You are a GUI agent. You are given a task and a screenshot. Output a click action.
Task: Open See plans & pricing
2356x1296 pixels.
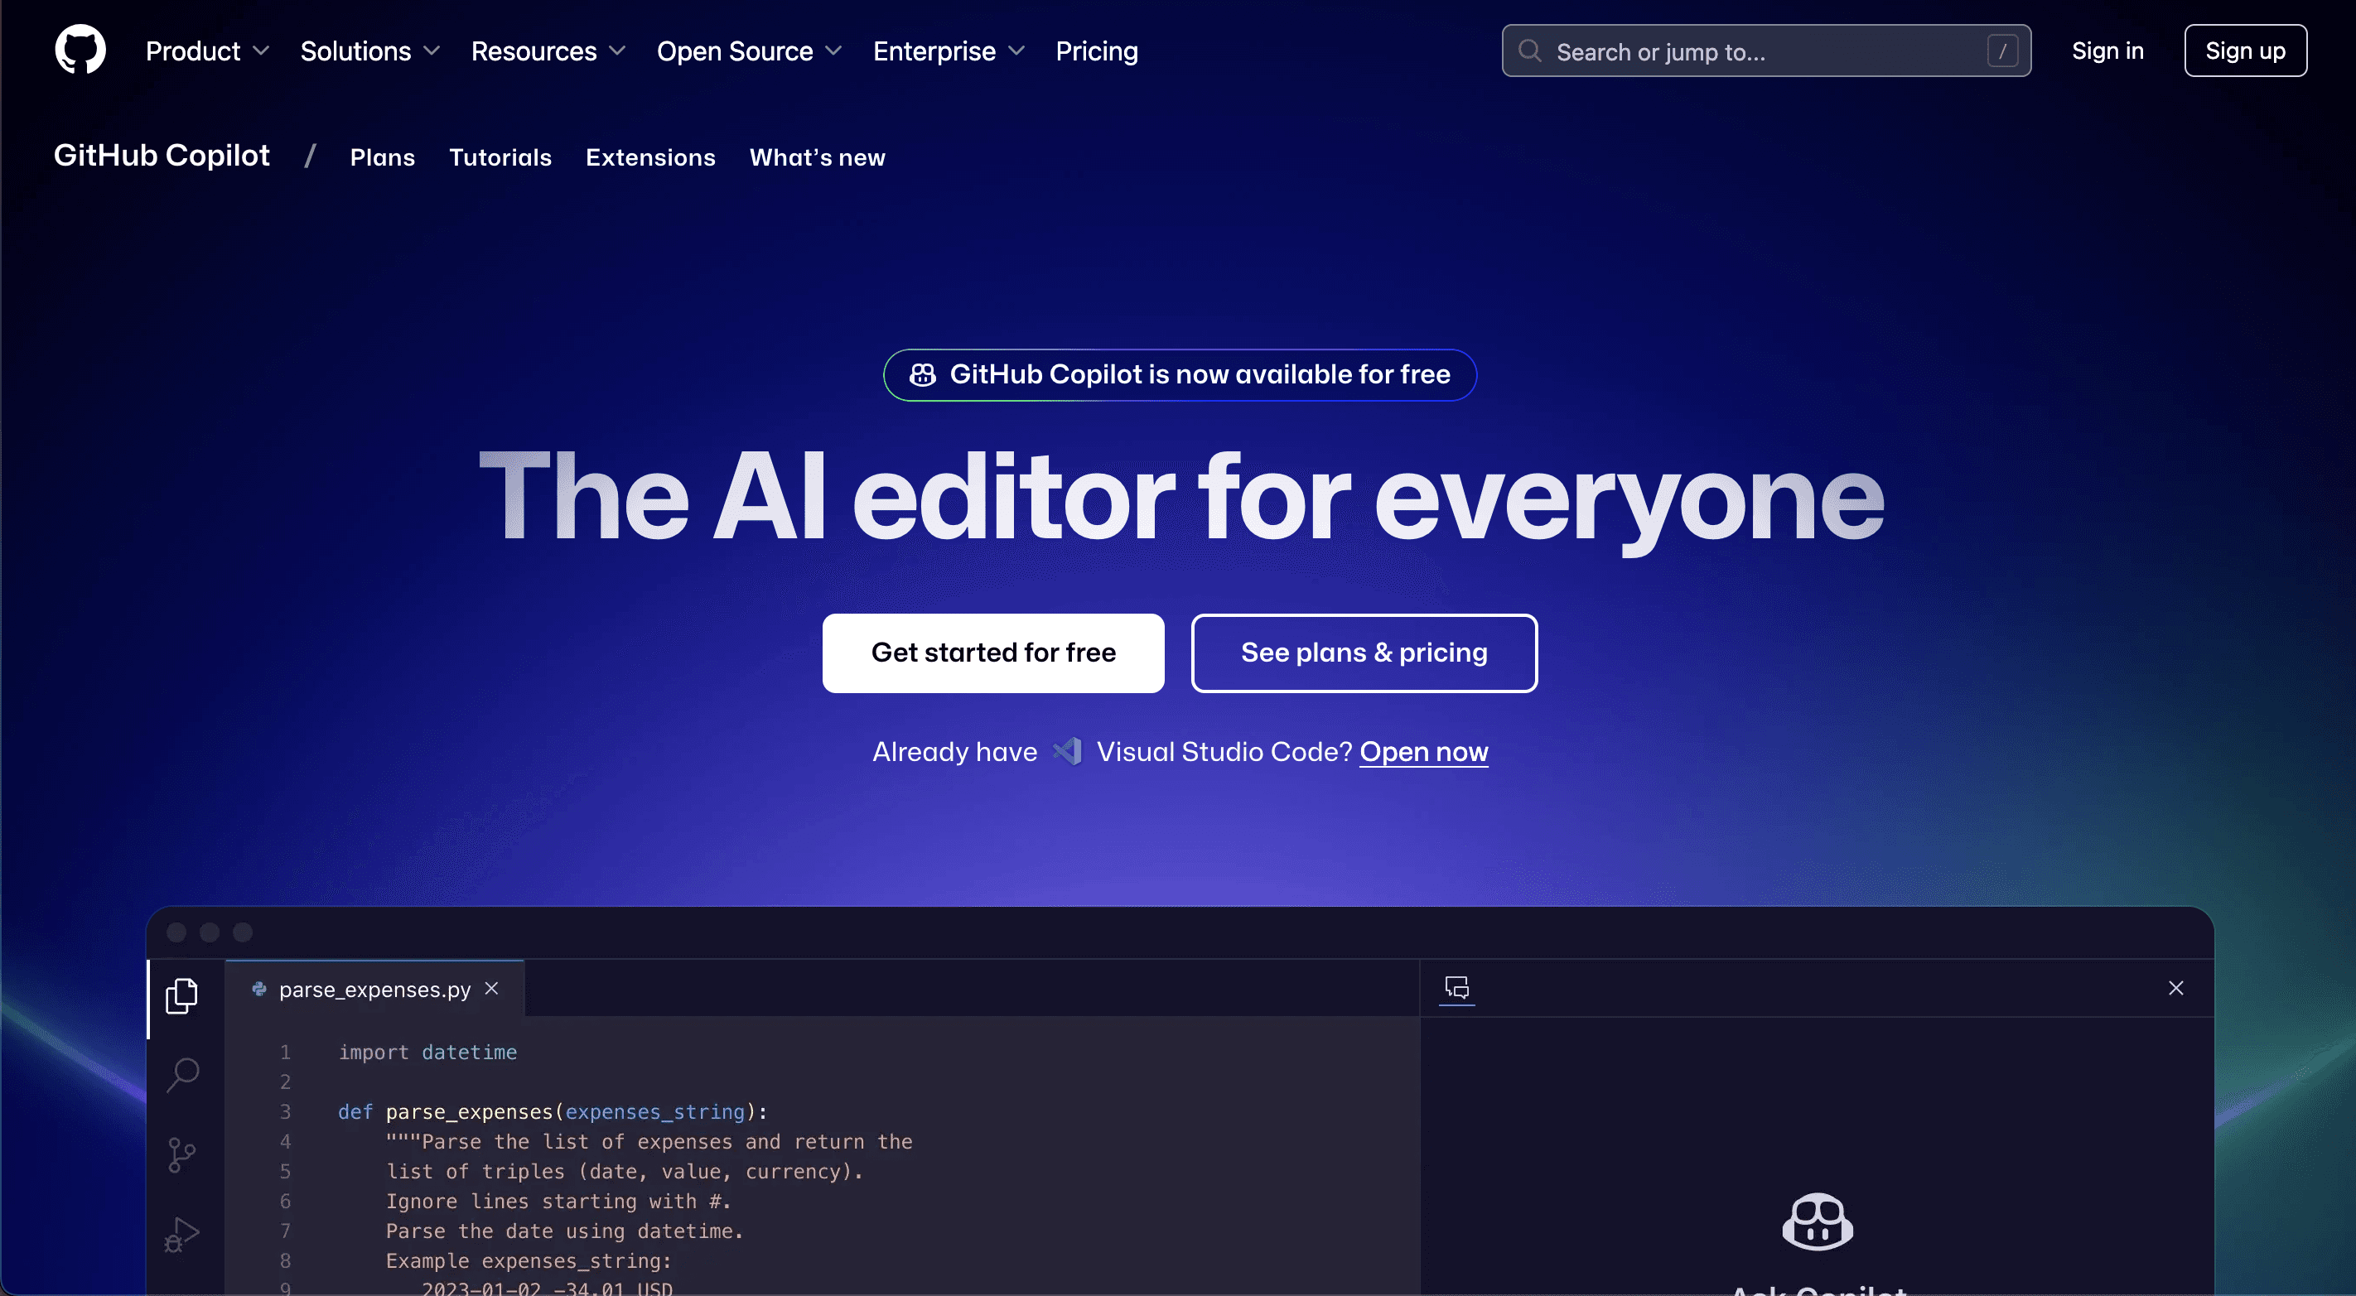click(1364, 653)
